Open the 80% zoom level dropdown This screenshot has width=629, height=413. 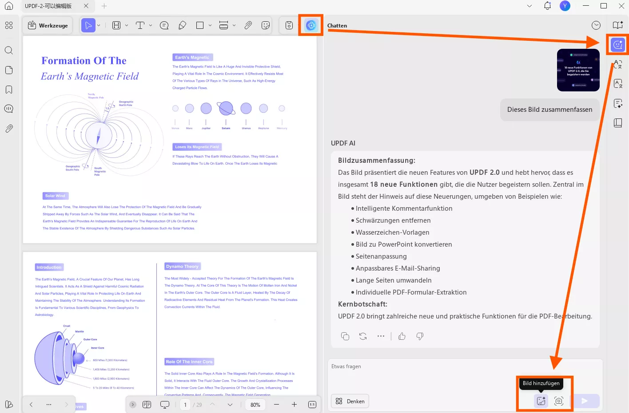(255, 405)
